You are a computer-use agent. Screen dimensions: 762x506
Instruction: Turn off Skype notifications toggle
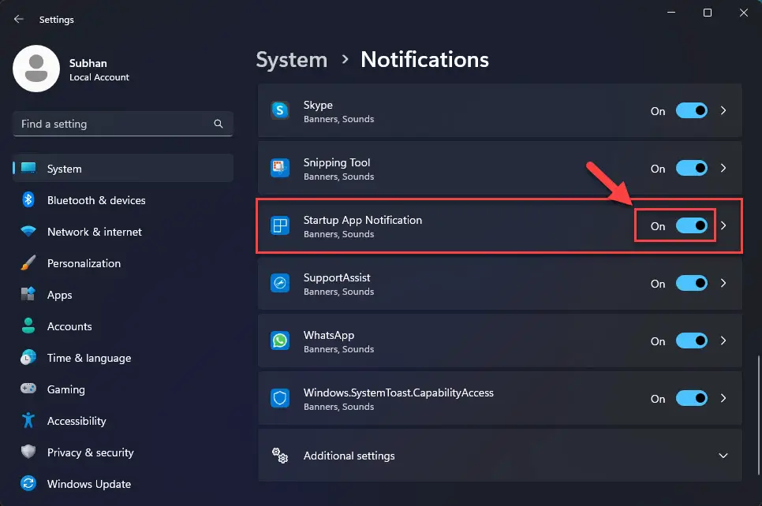[692, 110]
